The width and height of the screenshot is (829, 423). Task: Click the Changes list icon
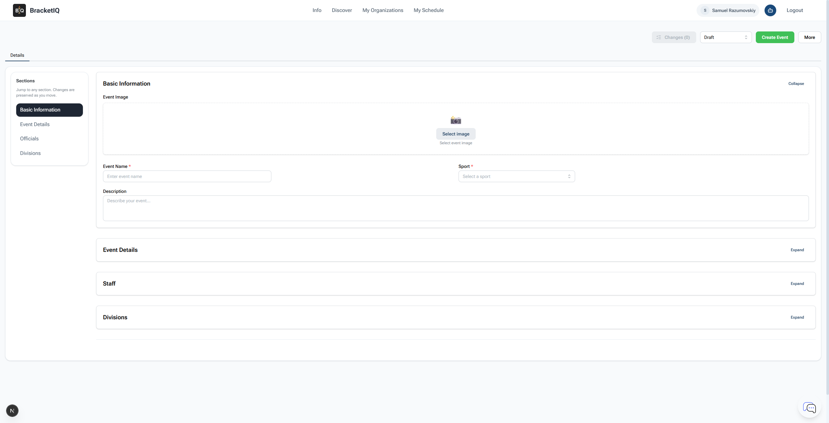click(659, 37)
